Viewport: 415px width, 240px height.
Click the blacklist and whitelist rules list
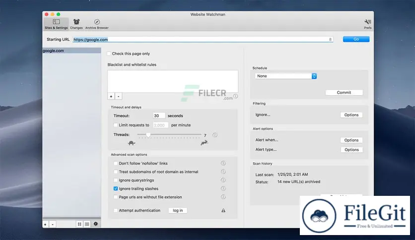coord(173,81)
